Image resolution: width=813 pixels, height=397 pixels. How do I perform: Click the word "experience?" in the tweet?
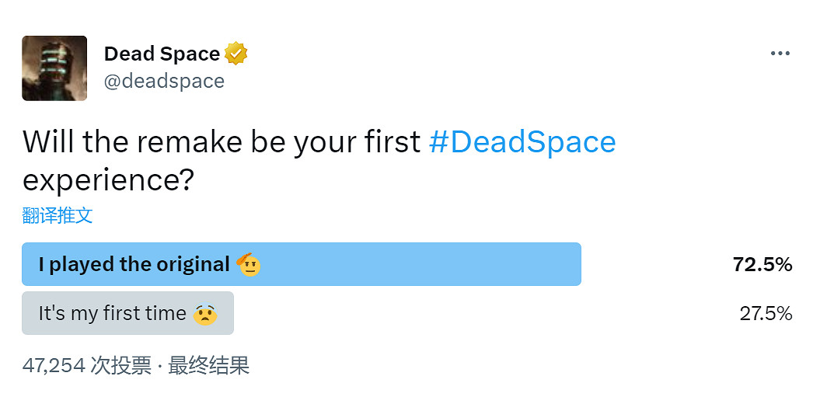click(x=108, y=180)
